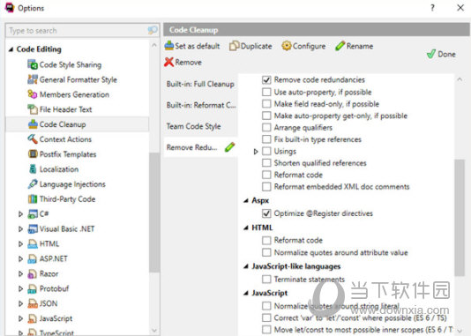This screenshot has width=471, height=336.
Task: Click the Members Generation icon
Action: tap(33, 94)
